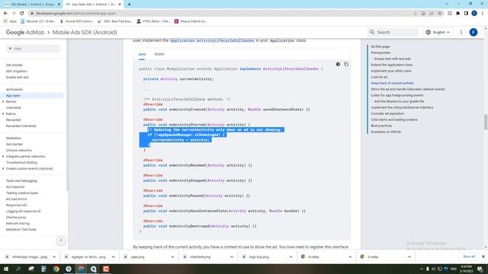Jump to Prerequisites section
488x274 pixels.
click(x=380, y=53)
